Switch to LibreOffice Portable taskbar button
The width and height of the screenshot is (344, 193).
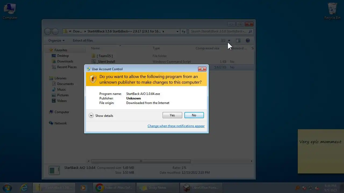pos(201,188)
